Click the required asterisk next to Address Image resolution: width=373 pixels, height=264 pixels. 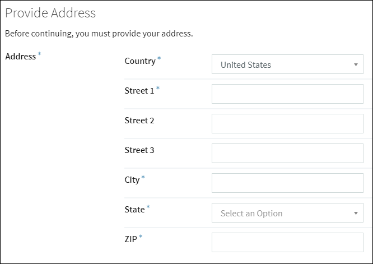(x=40, y=54)
